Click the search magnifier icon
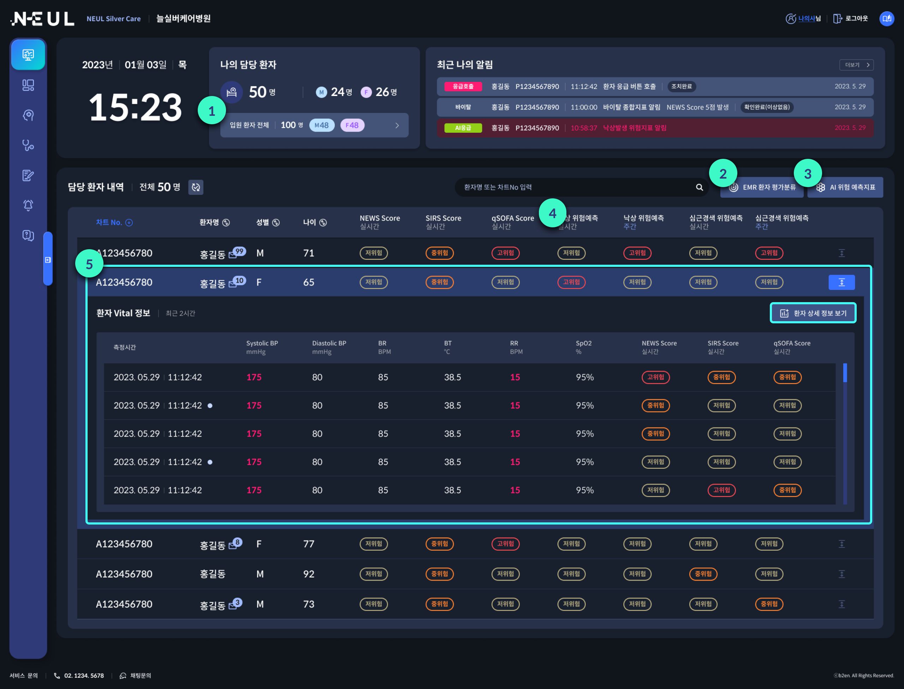The width and height of the screenshot is (904, 689). click(699, 187)
